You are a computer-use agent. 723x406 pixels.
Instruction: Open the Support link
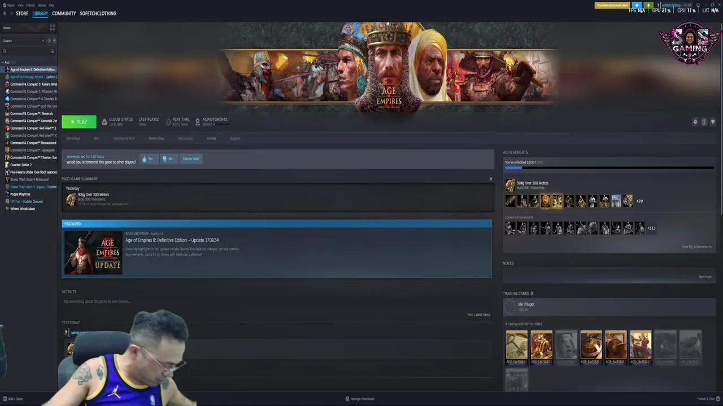click(x=235, y=138)
